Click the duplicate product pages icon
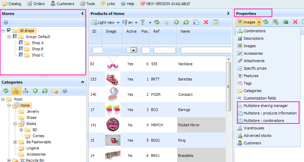 [x=196, y=22]
